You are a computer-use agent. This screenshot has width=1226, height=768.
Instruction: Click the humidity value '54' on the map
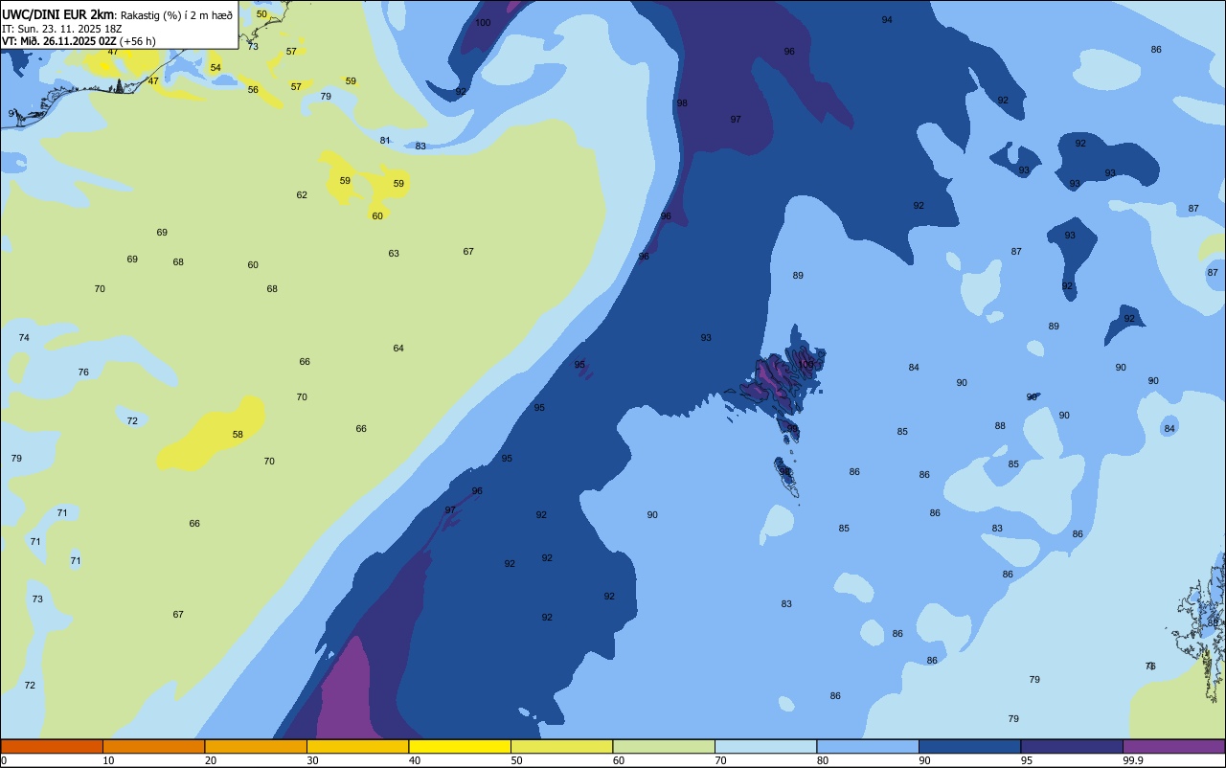click(x=216, y=68)
